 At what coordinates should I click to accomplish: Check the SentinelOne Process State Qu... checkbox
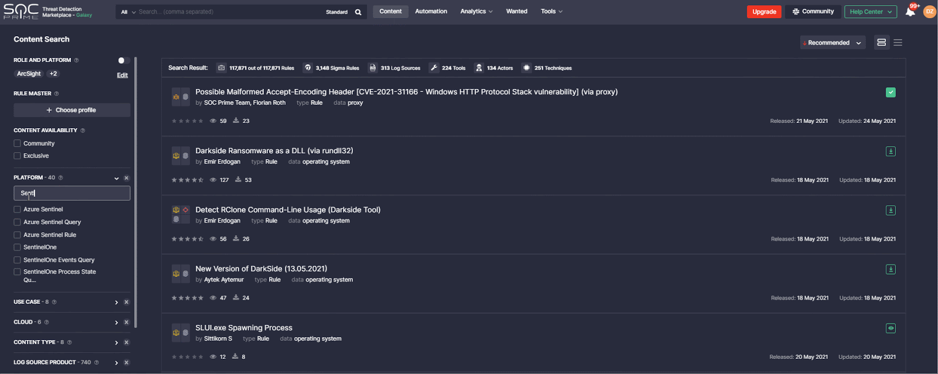coord(17,272)
